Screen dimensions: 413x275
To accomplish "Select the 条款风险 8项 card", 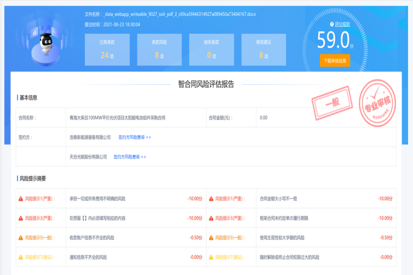I will [x=159, y=49].
